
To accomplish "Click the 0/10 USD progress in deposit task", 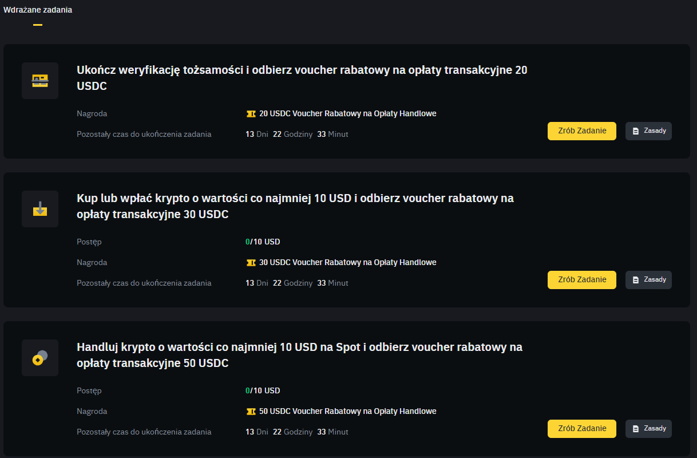I will point(263,242).
